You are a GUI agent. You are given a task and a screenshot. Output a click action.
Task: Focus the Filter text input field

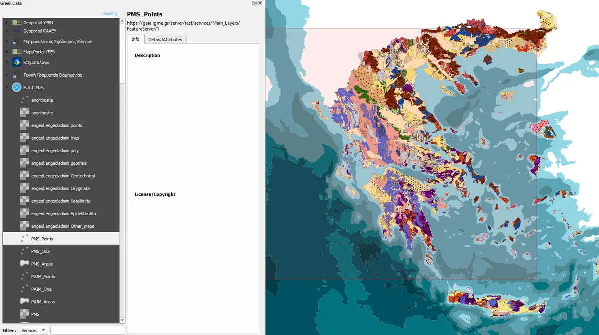[88, 330]
